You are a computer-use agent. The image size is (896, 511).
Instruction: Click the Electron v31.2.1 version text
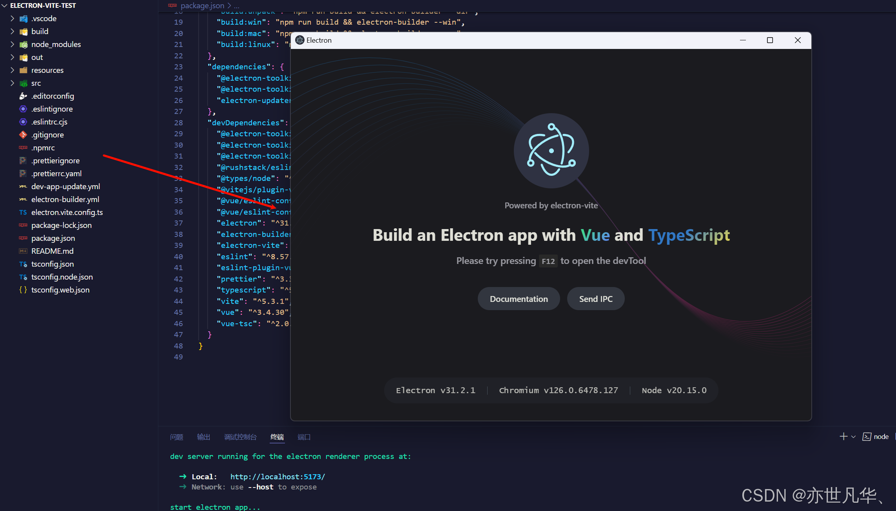coord(435,390)
